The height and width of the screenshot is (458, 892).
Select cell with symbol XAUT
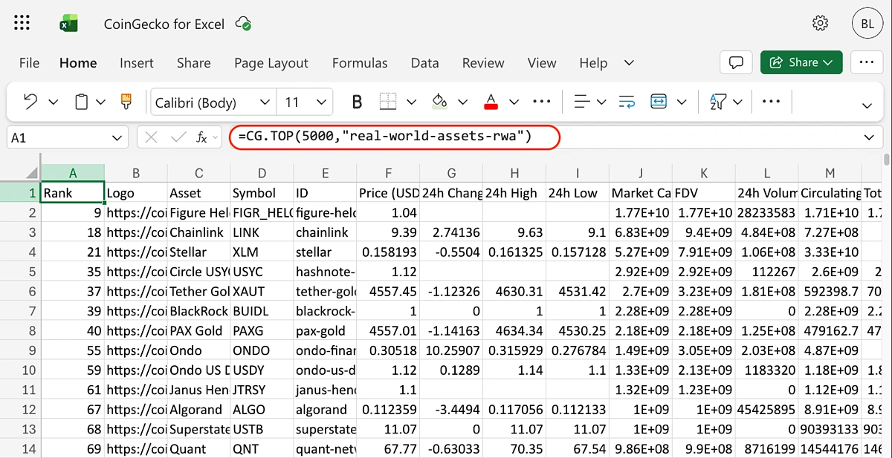(262, 292)
